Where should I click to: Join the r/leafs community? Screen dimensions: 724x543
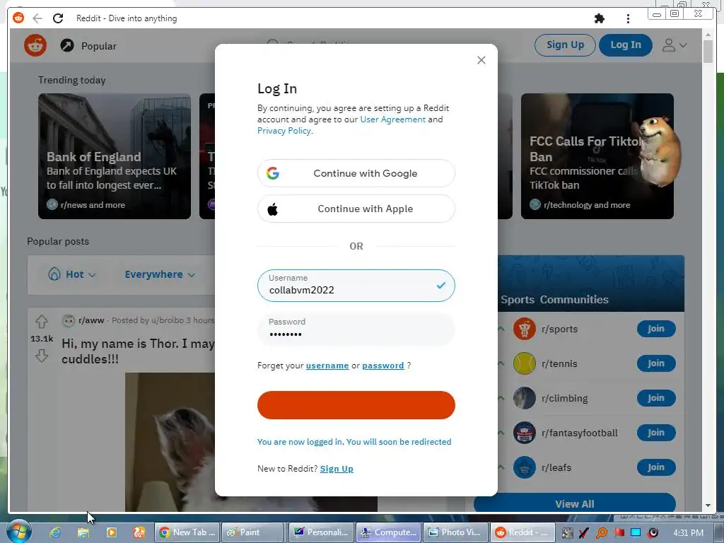(x=656, y=467)
